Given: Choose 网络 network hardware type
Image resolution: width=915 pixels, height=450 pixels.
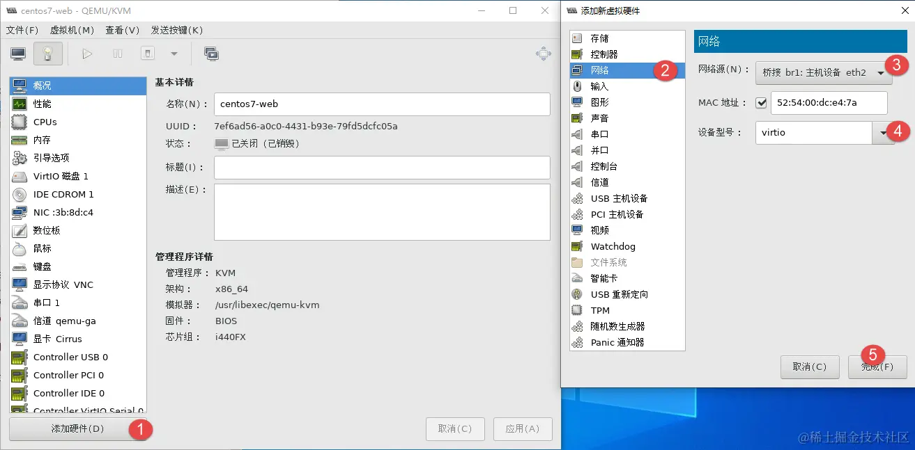Looking at the screenshot, I should (x=627, y=70).
